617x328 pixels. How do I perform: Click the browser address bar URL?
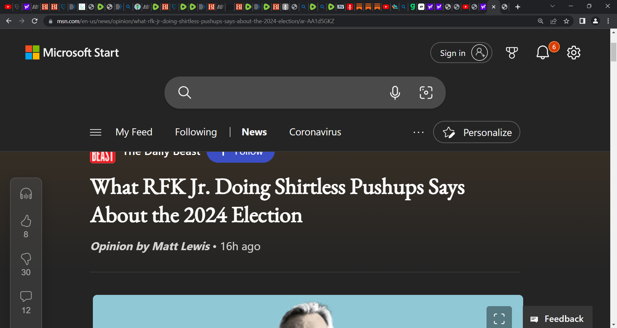pyautogui.click(x=196, y=21)
